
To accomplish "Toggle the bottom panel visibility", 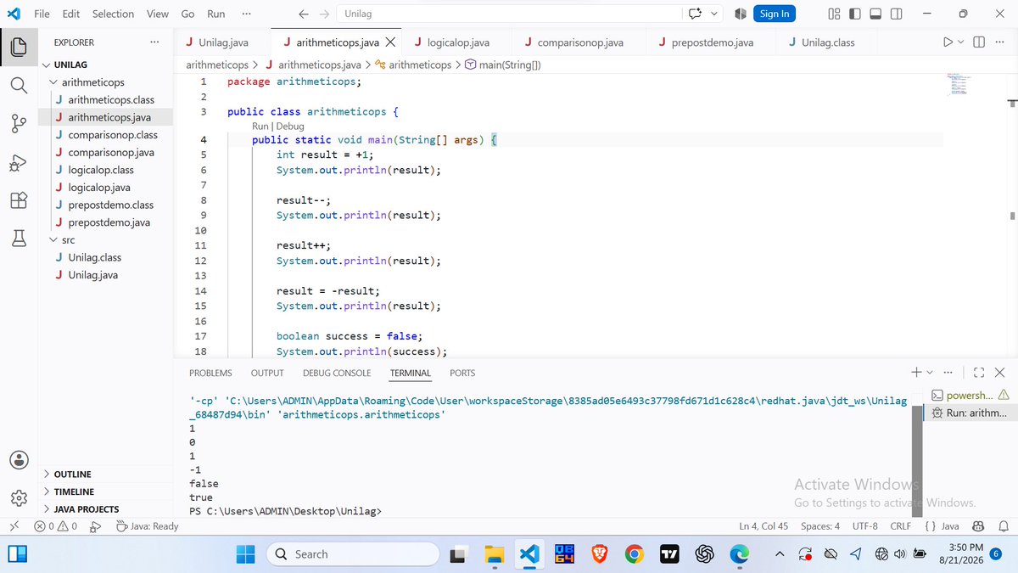I will pos(876,14).
